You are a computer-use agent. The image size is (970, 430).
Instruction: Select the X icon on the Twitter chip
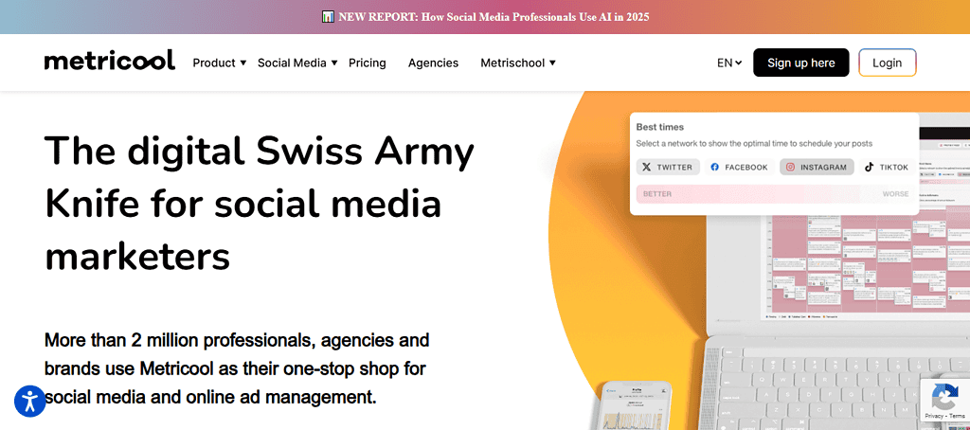pos(646,167)
